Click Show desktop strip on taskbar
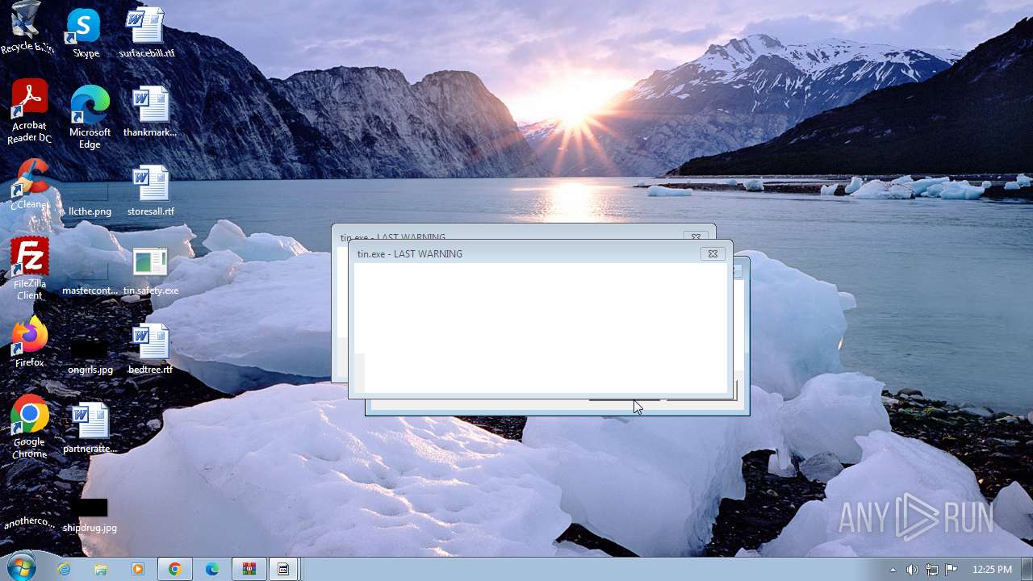Viewport: 1033px width, 581px height. tap(1027, 569)
